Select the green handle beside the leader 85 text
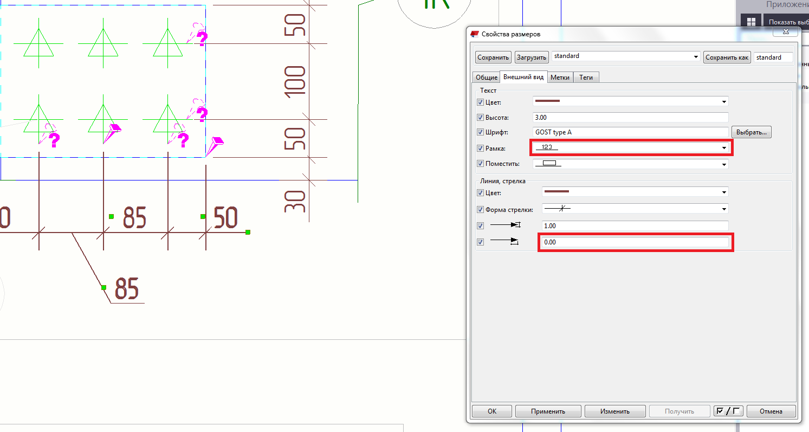Screen dimensions: 809x432 [x=103, y=288]
